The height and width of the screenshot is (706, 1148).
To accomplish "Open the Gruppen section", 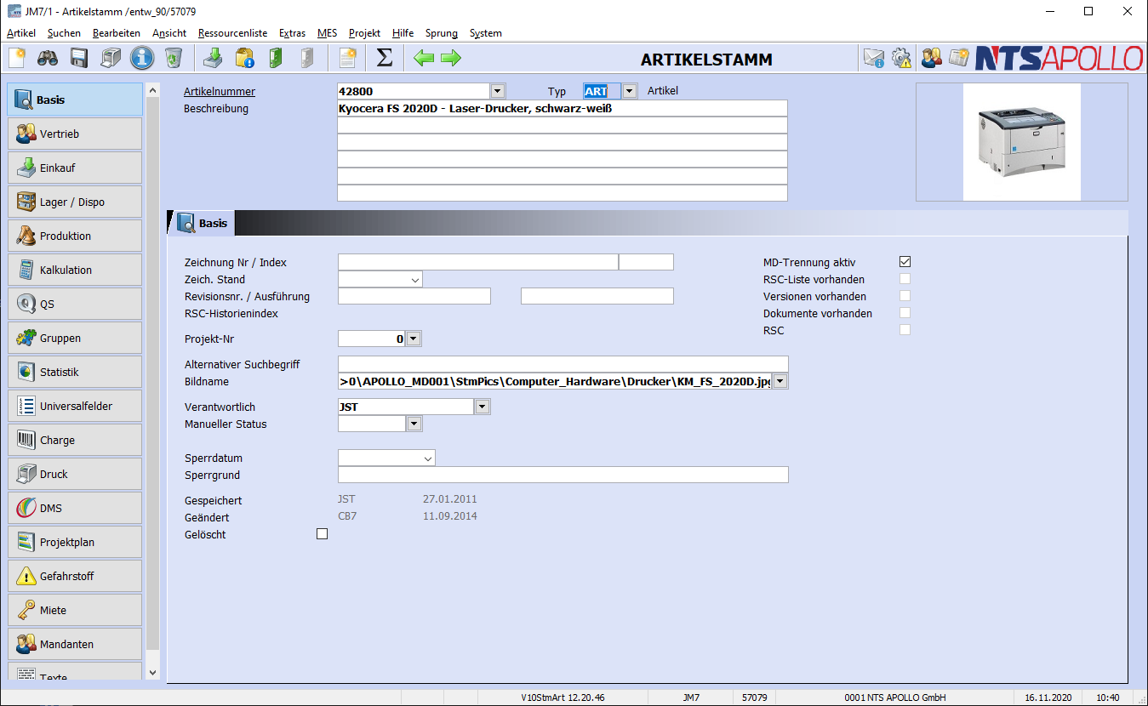I will click(75, 338).
